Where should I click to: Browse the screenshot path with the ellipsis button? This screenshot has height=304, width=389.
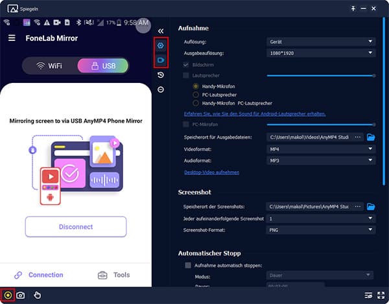358,207
